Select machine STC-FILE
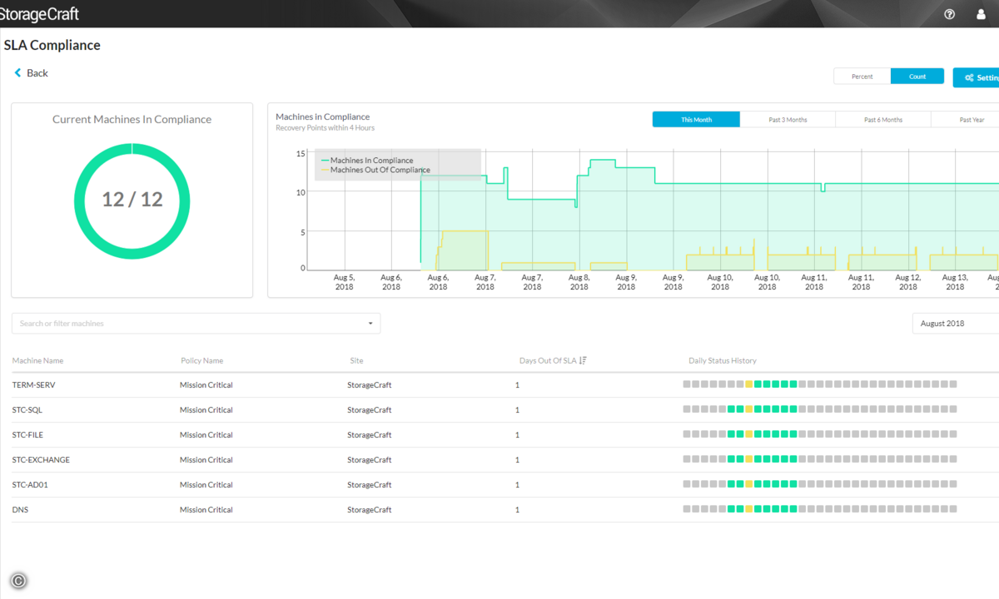This screenshot has width=999, height=599. pos(28,435)
